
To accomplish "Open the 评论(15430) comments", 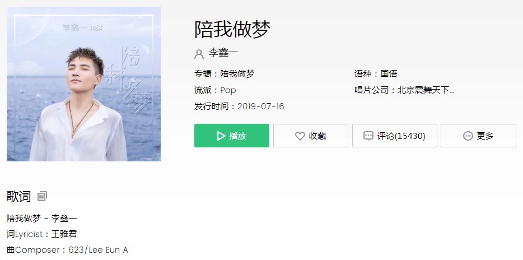I will 395,136.
